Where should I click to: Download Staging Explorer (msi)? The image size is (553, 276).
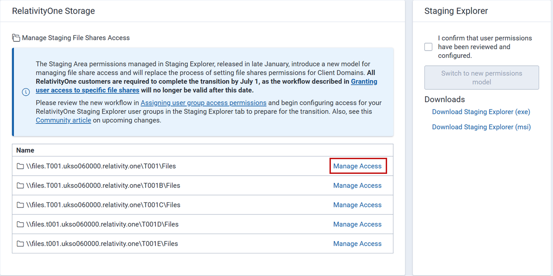[x=482, y=127]
